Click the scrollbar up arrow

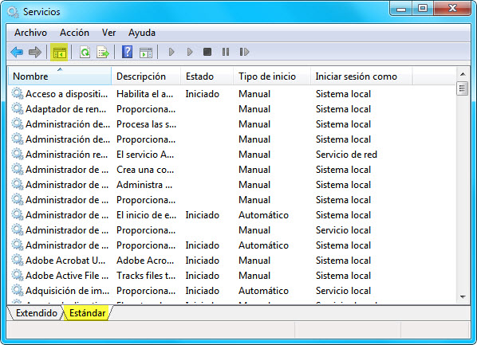[463, 74]
